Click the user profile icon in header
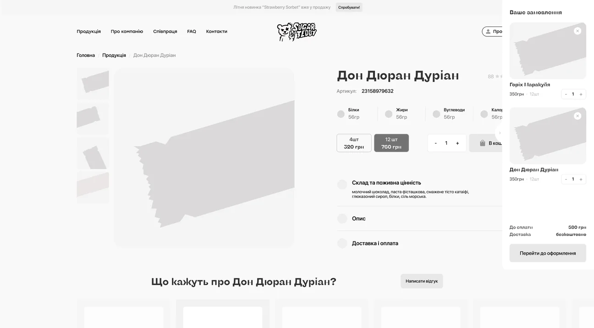594x328 pixels. point(488,32)
